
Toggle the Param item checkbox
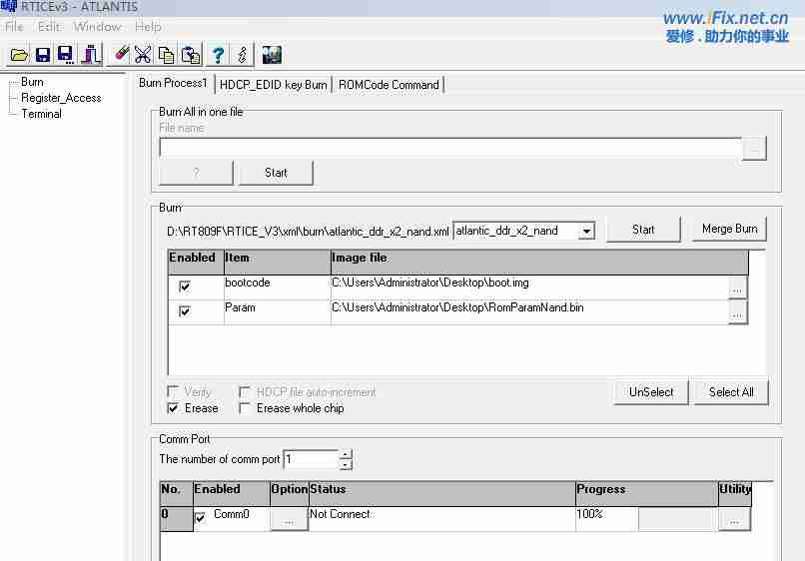(185, 311)
